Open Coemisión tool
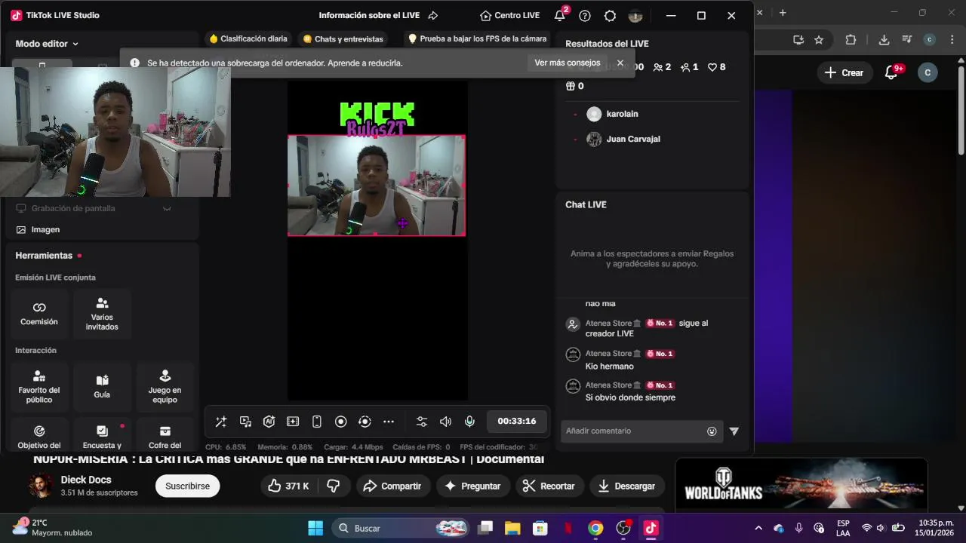 coord(39,314)
